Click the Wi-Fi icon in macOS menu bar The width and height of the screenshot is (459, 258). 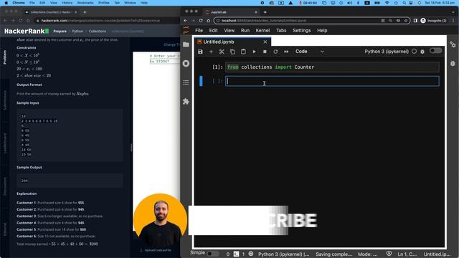tap(387, 3)
